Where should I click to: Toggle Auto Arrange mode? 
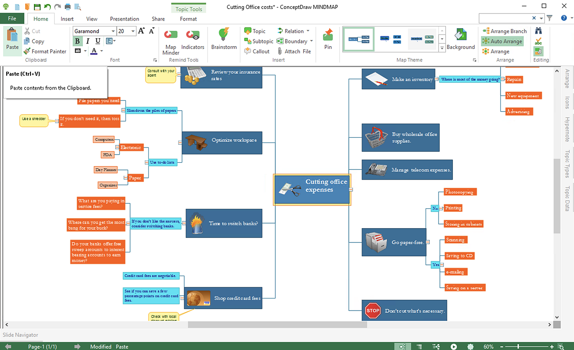point(502,41)
